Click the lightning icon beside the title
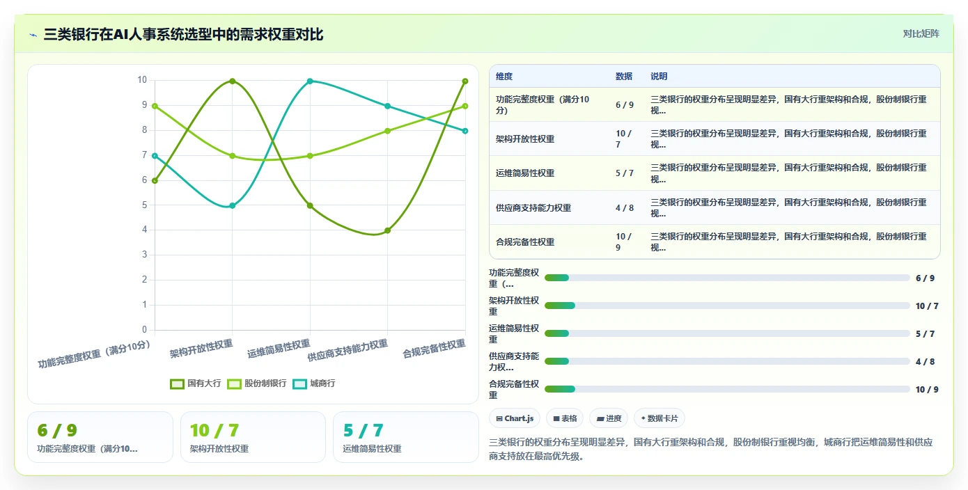The image size is (968, 490). point(33,34)
